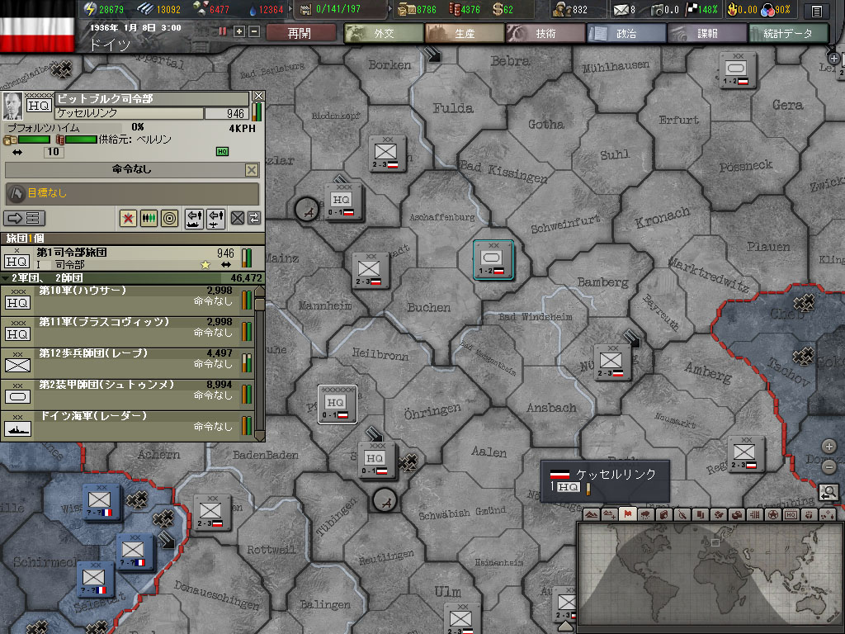The image size is (845, 634).
Task: Click the dissent fire icon
Action: 732,9
